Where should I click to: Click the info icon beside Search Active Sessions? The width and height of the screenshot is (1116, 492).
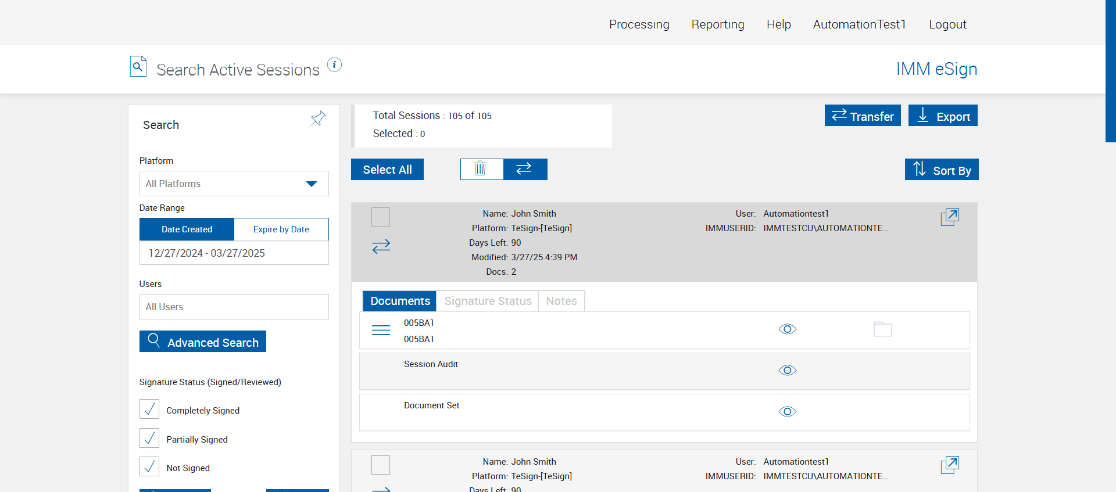(334, 64)
